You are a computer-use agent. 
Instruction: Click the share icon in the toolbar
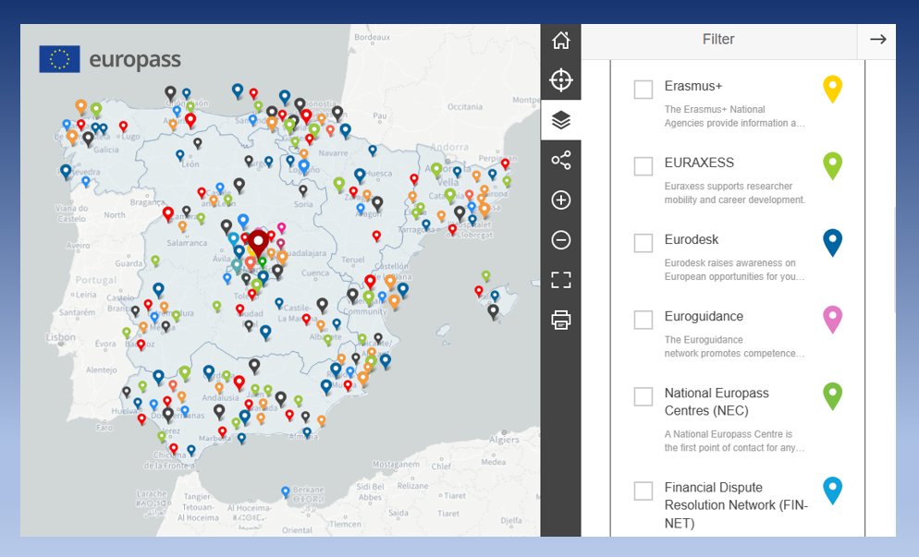[x=561, y=160]
